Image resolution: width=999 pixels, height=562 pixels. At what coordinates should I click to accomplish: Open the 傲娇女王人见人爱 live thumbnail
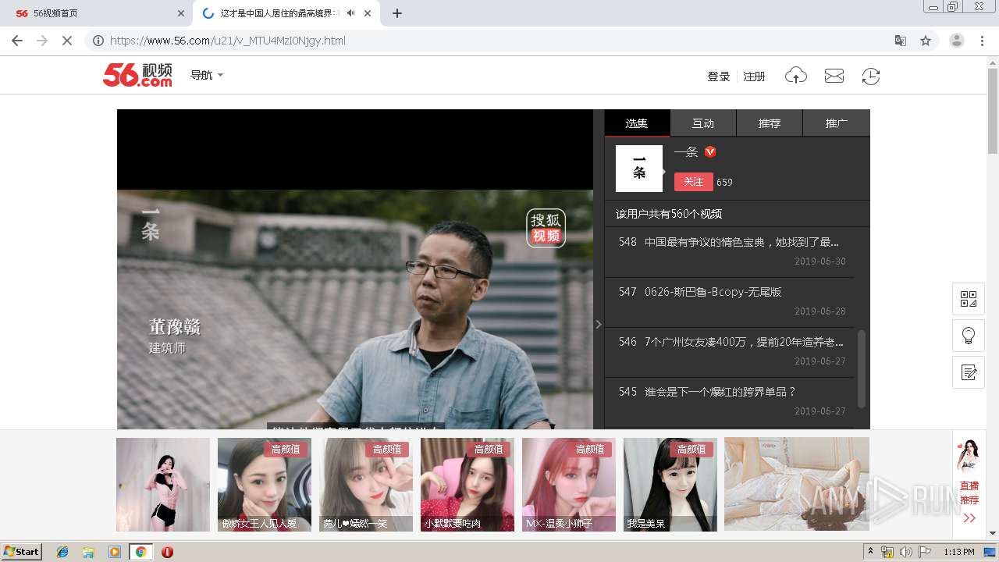point(264,485)
